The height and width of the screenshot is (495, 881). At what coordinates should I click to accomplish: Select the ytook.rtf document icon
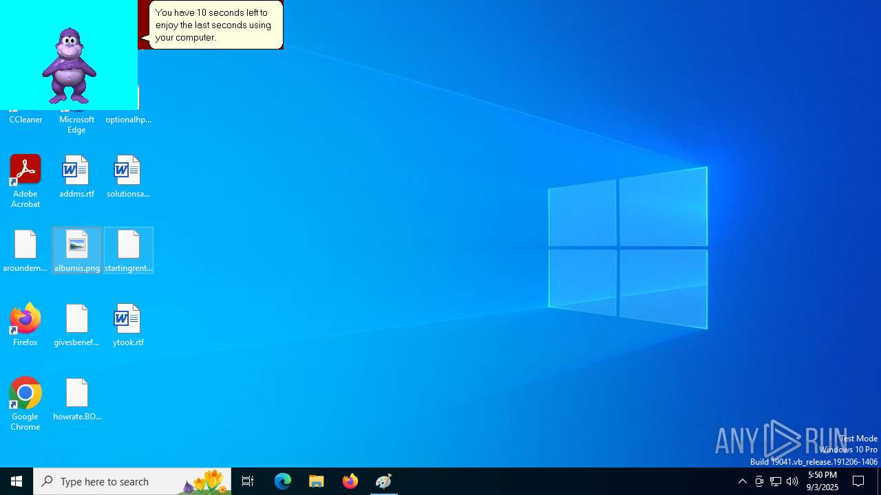pyautogui.click(x=128, y=325)
